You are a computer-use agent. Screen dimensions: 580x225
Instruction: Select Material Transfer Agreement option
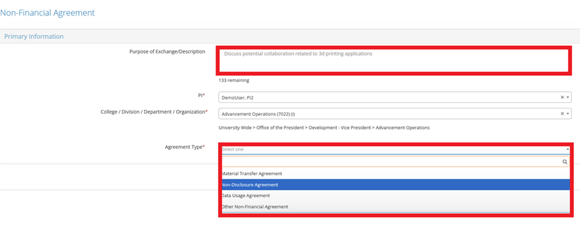pyautogui.click(x=395, y=174)
